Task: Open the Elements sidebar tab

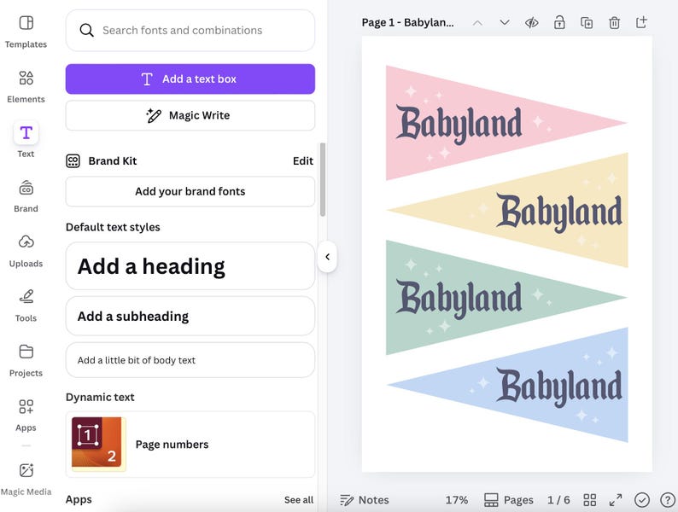Action: (26, 86)
